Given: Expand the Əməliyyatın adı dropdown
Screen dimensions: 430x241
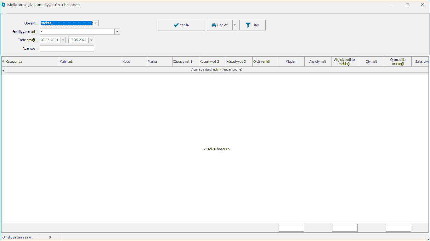Looking at the screenshot, I should point(117,32).
